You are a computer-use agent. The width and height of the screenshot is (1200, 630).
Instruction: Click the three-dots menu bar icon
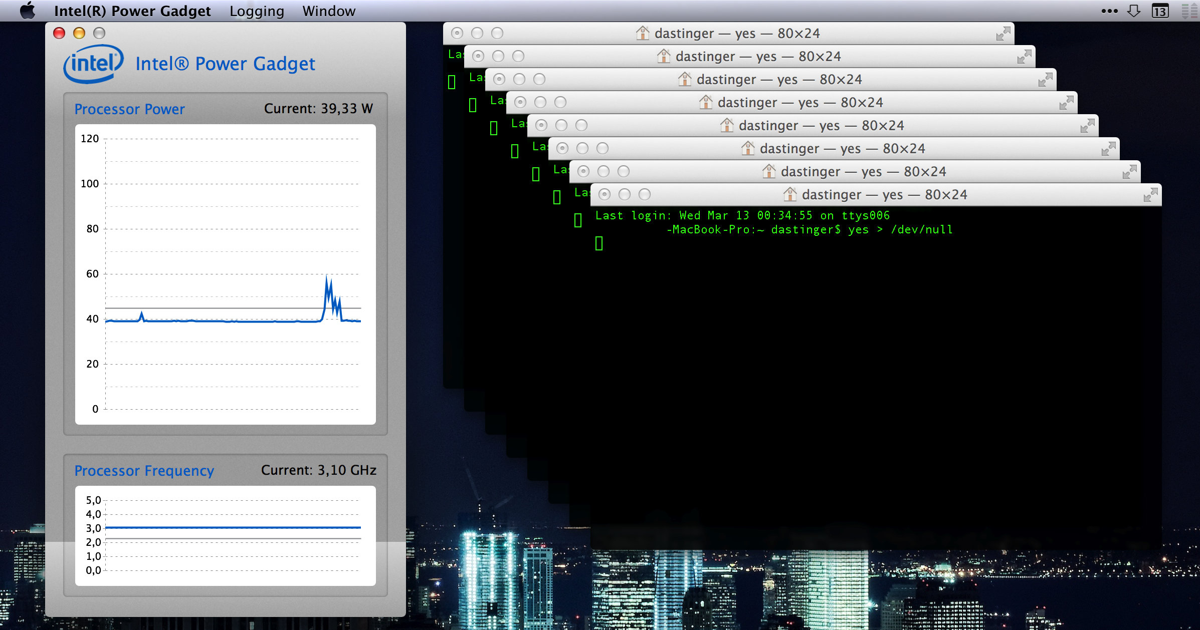click(1109, 11)
